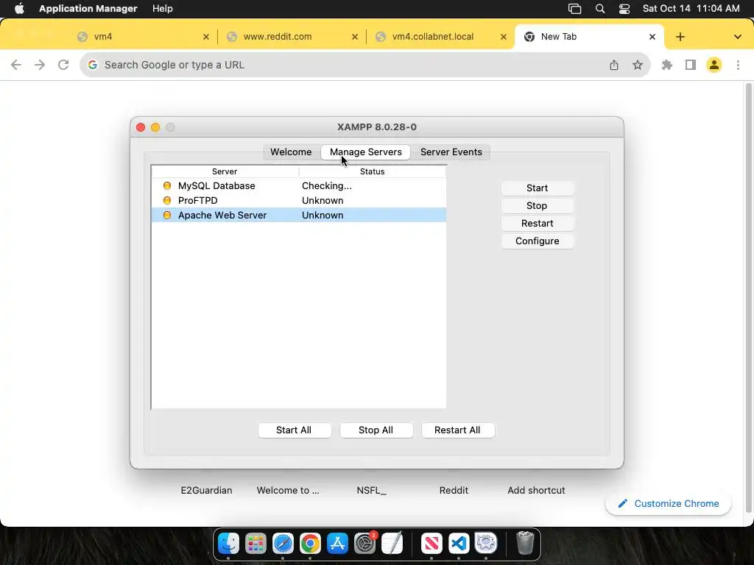Click the Server column header

click(x=225, y=171)
